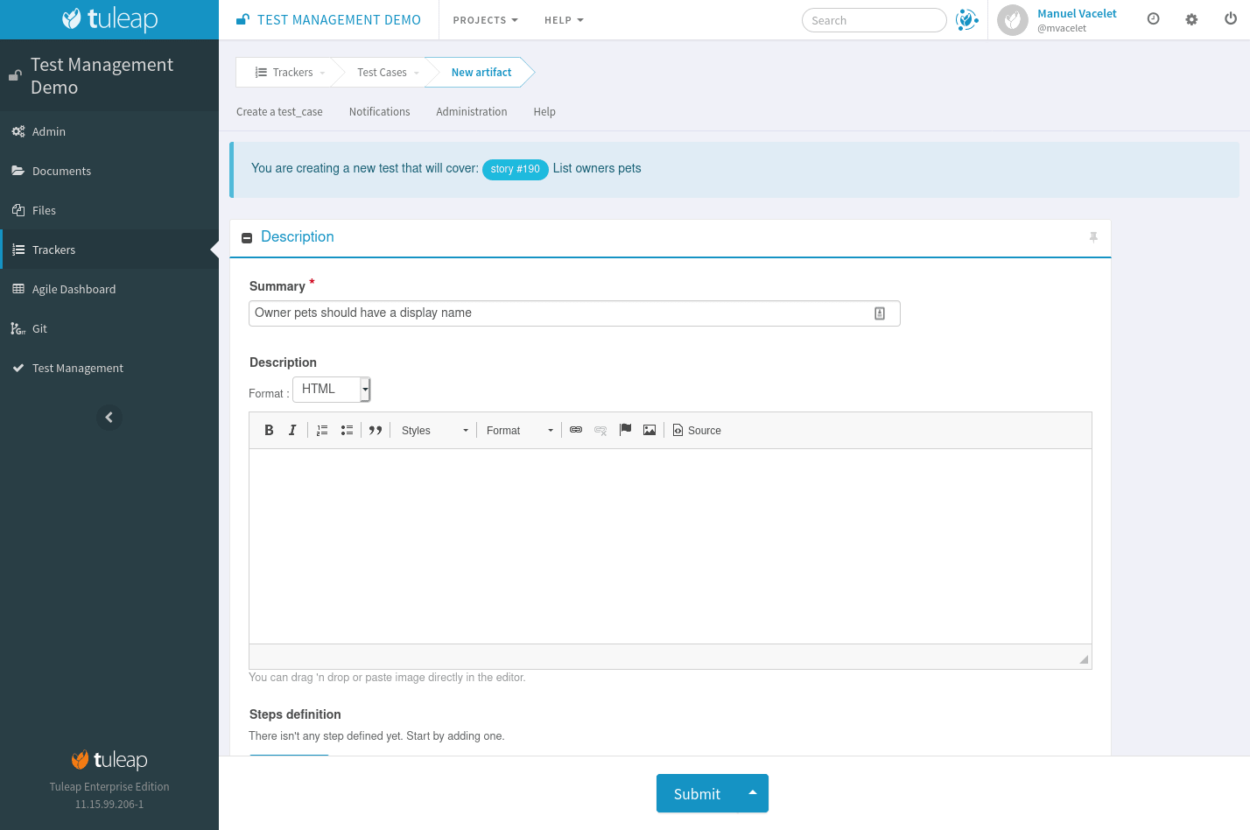Insert a bulleted list in the editor

[x=347, y=430]
